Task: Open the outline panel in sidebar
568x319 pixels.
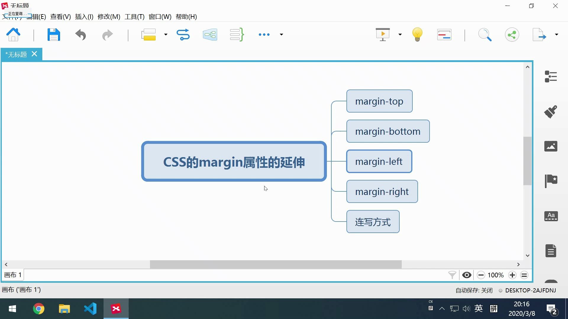Action: (551, 77)
